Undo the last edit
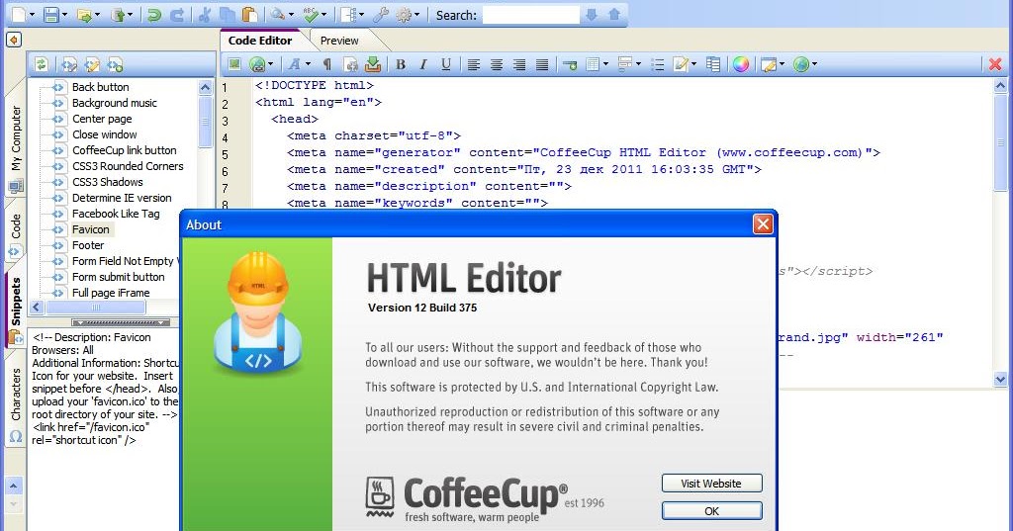 point(153,14)
